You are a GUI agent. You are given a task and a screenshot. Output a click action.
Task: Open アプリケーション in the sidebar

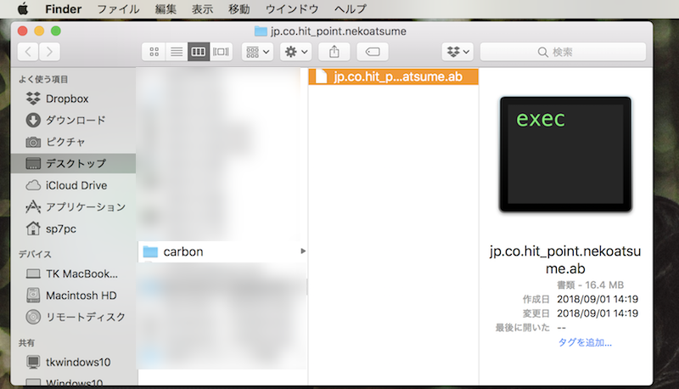(74, 207)
